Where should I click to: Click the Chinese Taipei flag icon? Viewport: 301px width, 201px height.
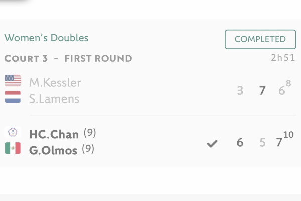pyautogui.click(x=13, y=133)
